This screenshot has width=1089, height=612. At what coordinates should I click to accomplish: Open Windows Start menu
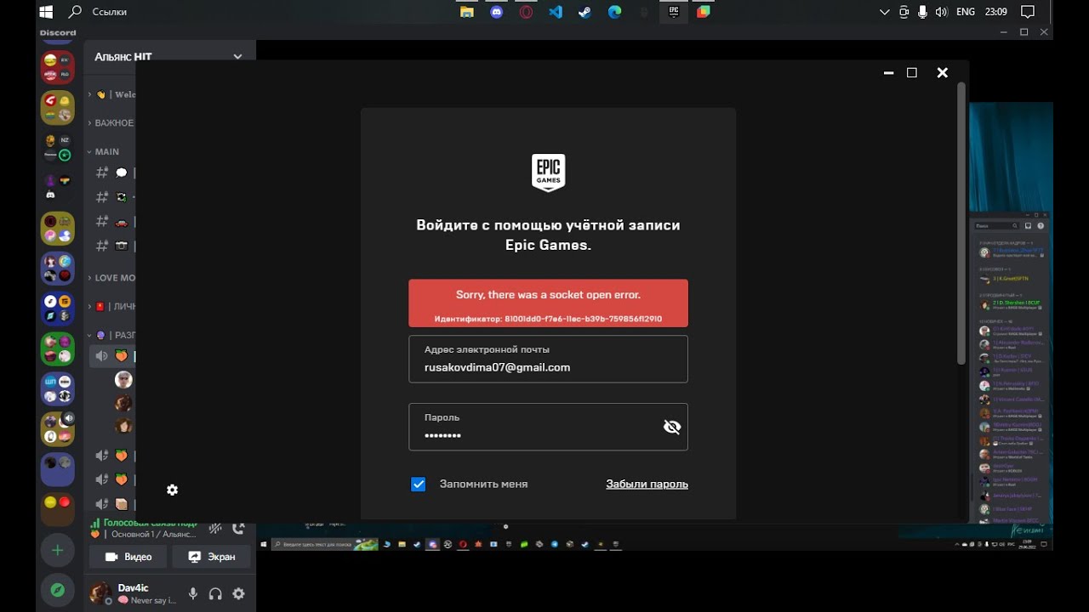(x=47, y=12)
